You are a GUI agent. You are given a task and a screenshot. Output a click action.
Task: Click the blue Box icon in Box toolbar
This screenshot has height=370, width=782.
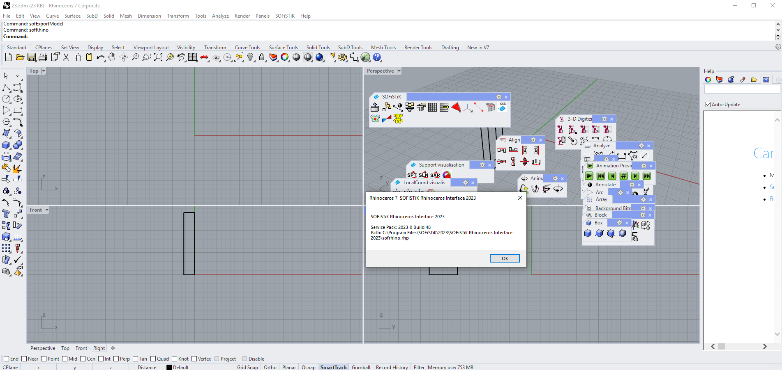coord(588,233)
